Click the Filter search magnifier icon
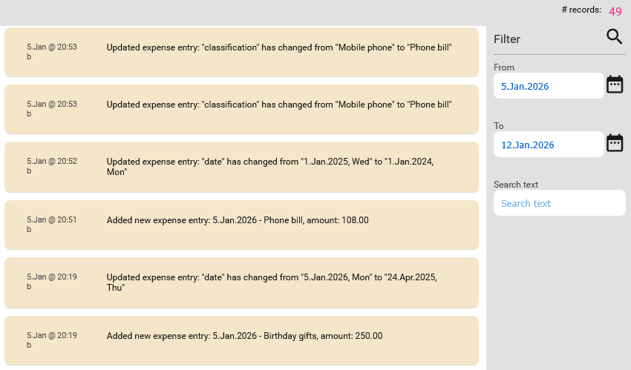Screen dimensions: 631x370 coord(614,37)
